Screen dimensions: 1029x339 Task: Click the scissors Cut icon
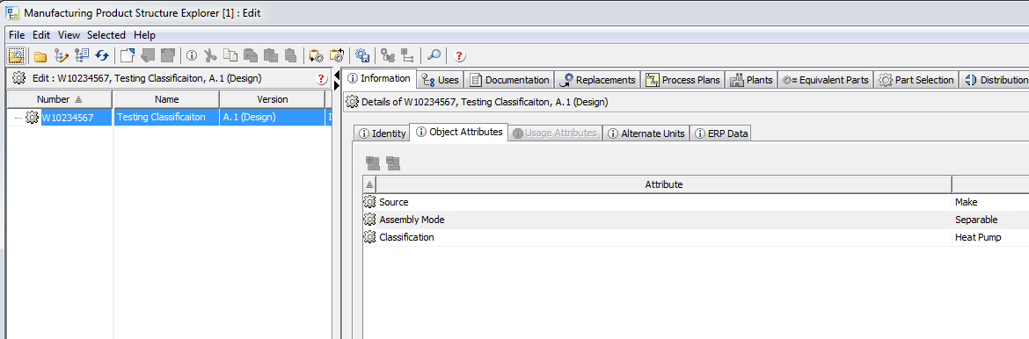tap(210, 55)
